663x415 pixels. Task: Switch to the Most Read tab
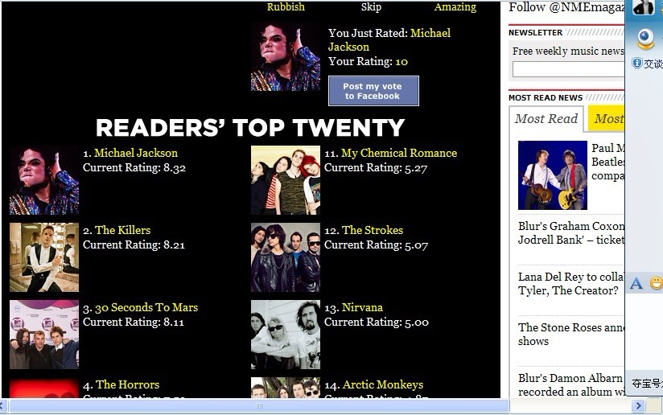coord(546,118)
